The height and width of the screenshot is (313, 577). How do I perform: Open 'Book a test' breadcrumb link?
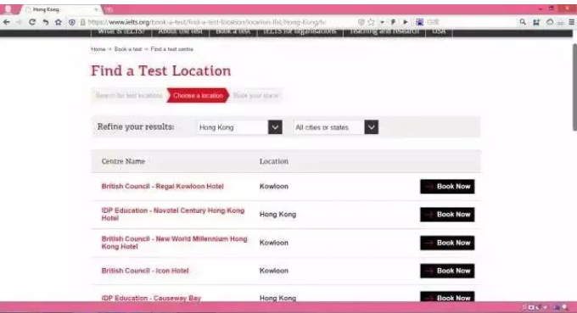pos(128,49)
